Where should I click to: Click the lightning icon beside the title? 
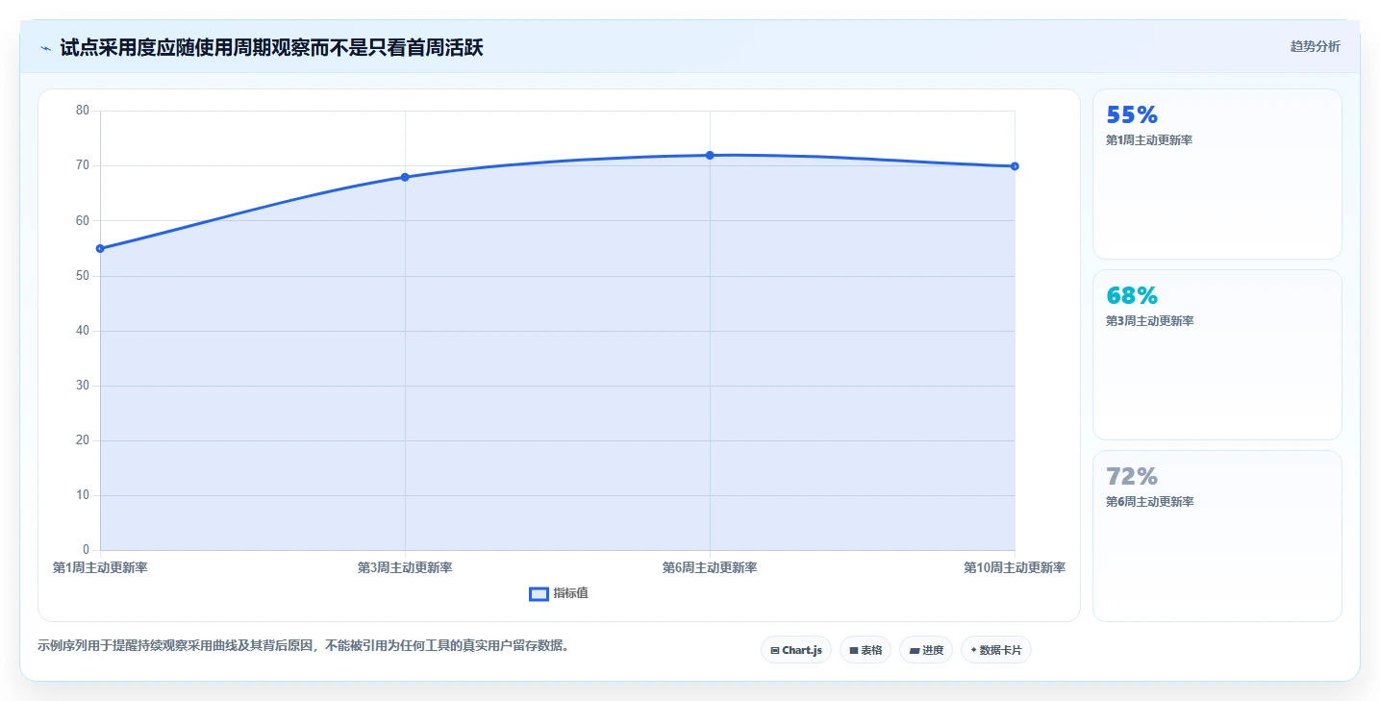45,48
